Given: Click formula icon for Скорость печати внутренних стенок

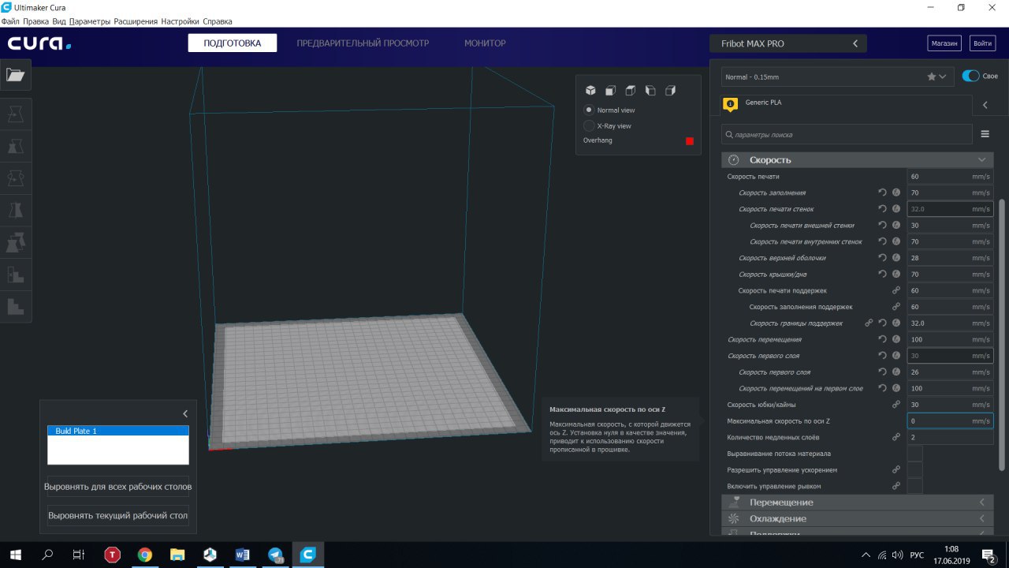Looking at the screenshot, I should pos(896,241).
